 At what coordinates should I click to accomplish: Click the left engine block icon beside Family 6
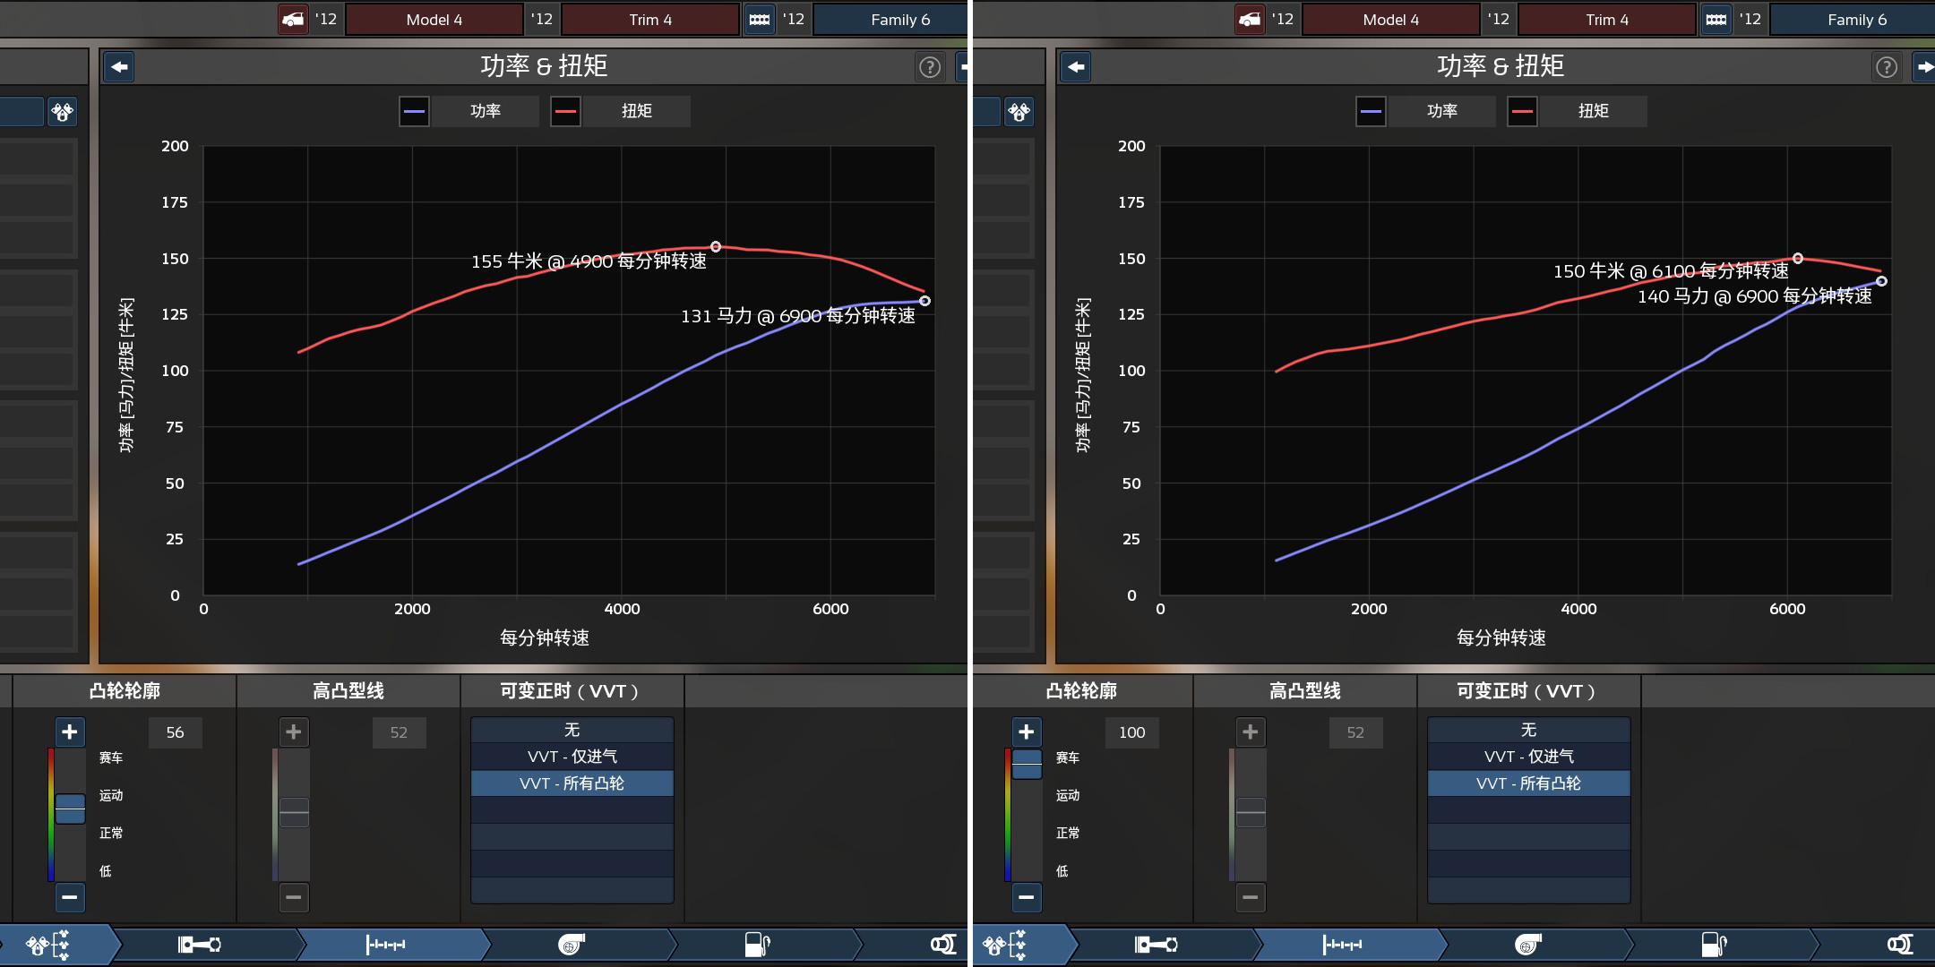pyautogui.click(x=760, y=19)
